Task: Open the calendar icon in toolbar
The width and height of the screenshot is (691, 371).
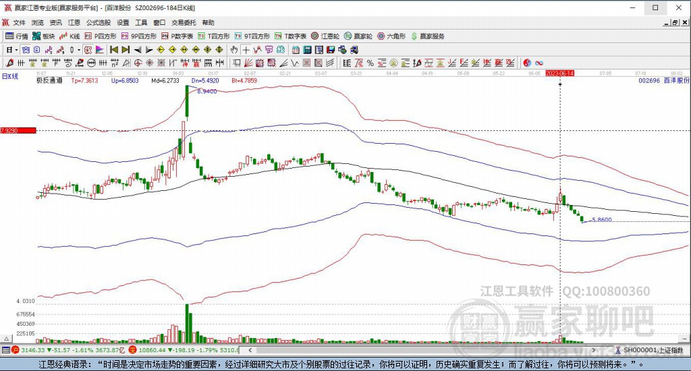Action: [296, 50]
